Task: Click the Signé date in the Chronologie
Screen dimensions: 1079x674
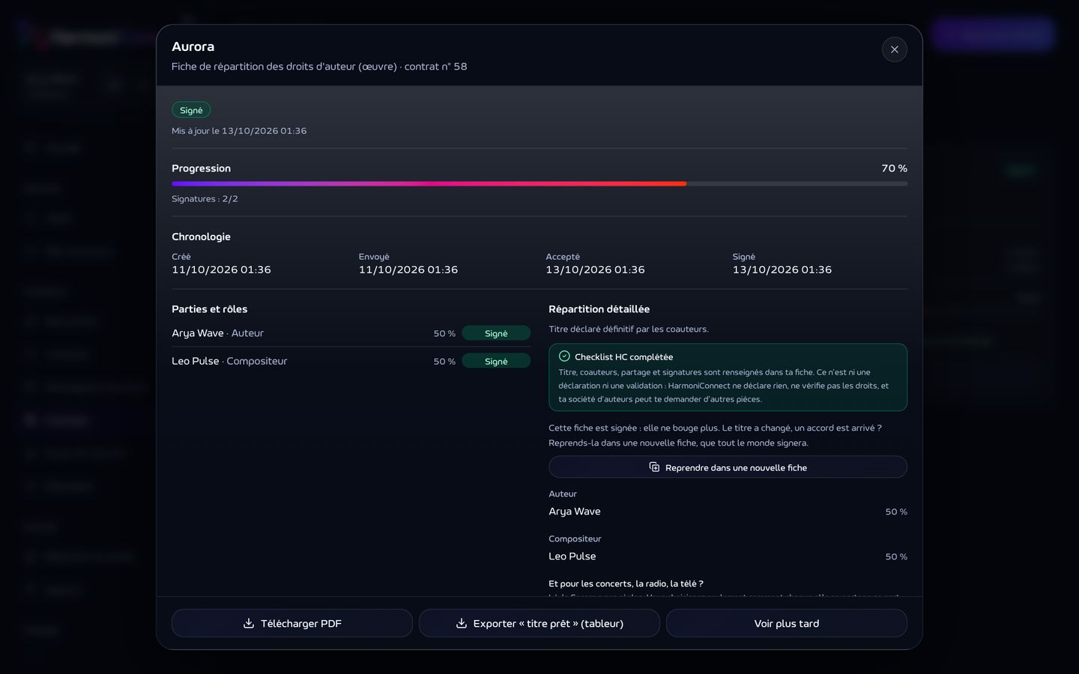Action: [x=782, y=270]
